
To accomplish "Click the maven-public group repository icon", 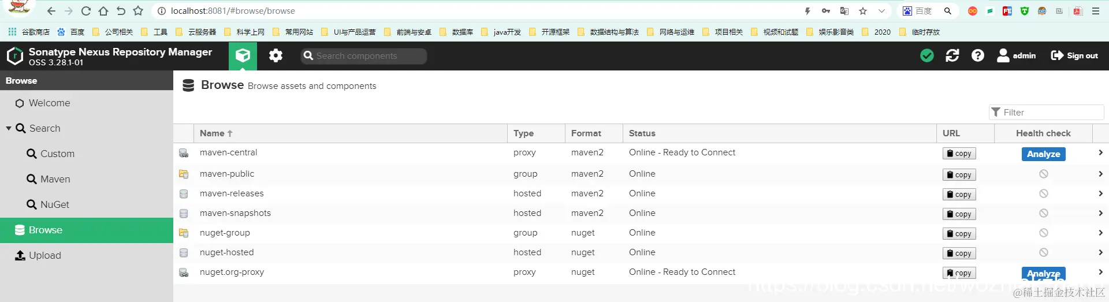I will 184,174.
